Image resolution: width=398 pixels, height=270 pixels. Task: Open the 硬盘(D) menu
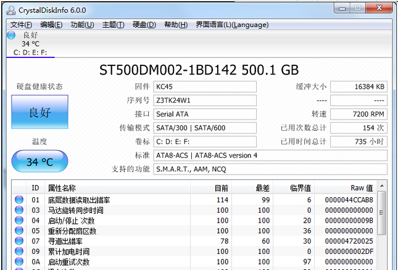coord(144,25)
